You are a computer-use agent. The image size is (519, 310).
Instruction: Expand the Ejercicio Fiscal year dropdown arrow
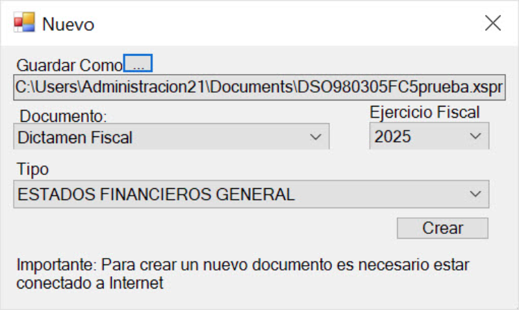click(x=475, y=136)
